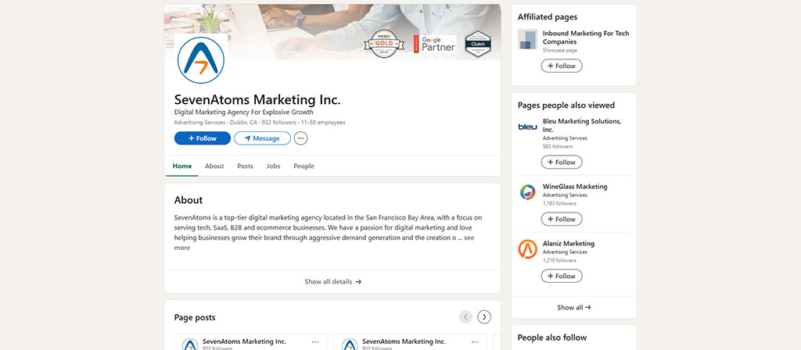Click the 'Page posts' heading

point(195,317)
